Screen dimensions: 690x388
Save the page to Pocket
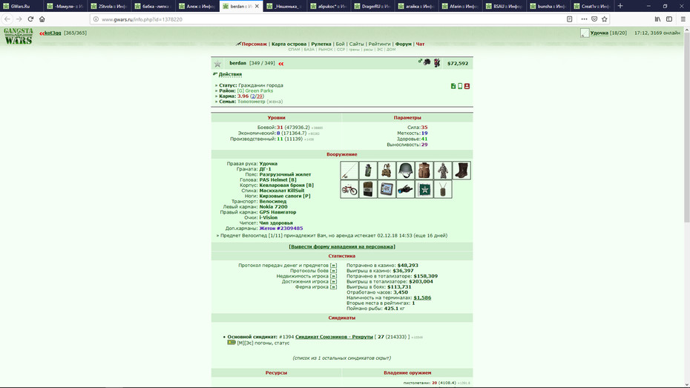pos(594,19)
